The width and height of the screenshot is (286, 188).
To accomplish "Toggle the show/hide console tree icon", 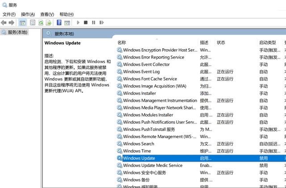I will pyautogui.click(x=22, y=23).
